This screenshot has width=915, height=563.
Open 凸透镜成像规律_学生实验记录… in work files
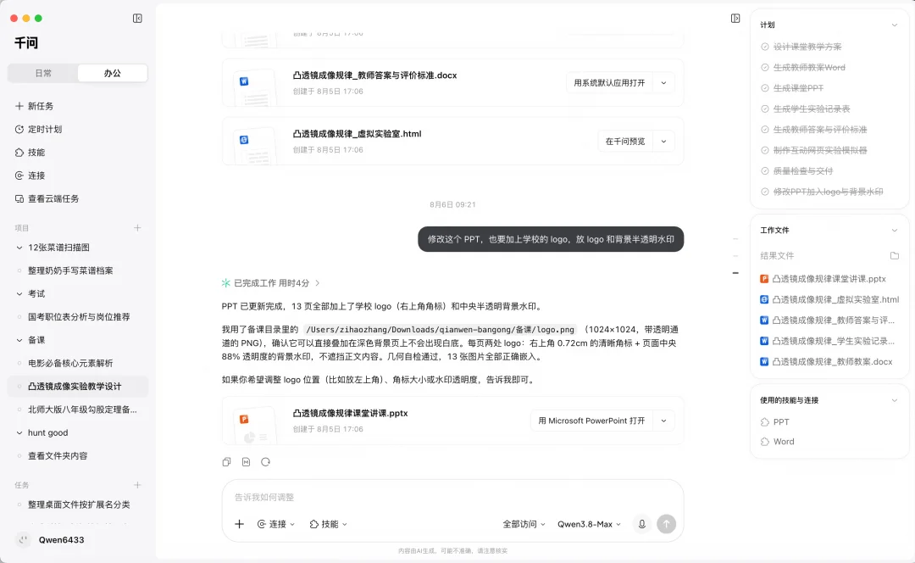pyautogui.click(x=829, y=341)
